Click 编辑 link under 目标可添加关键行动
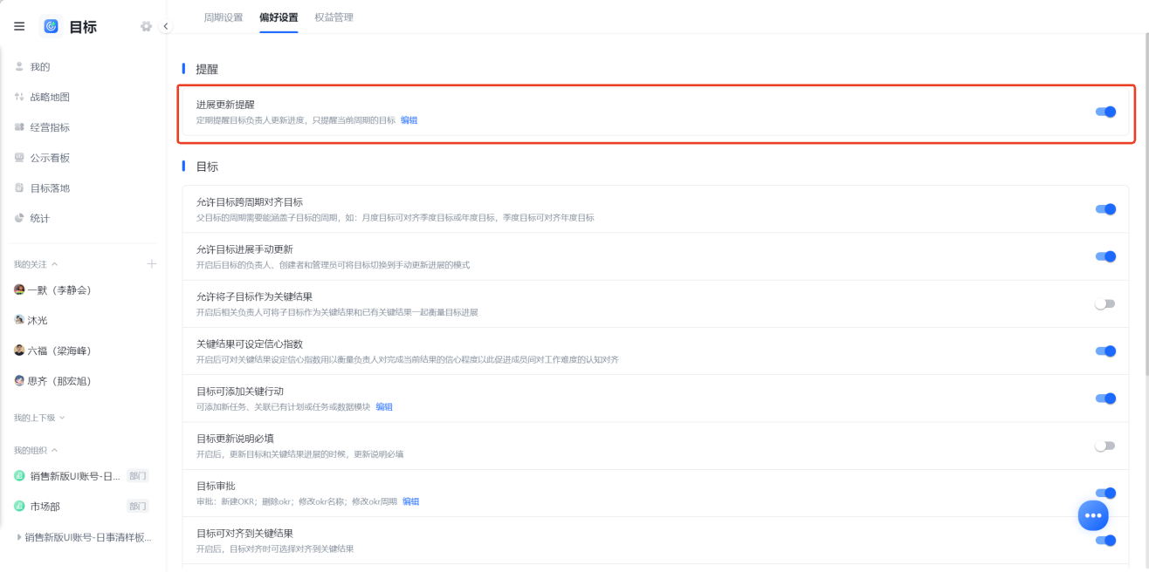 (x=384, y=407)
